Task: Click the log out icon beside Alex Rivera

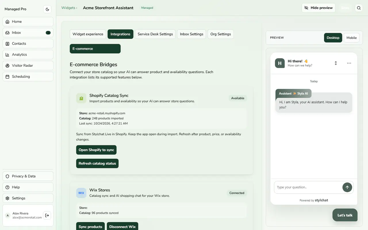Action: [x=47, y=215]
